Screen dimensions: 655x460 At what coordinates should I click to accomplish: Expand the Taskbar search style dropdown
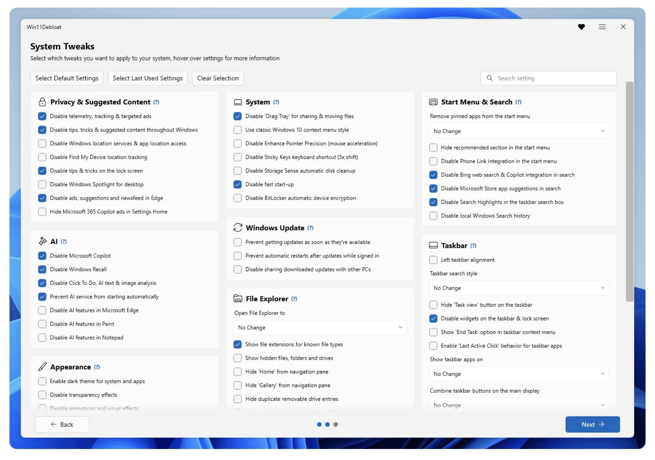coord(519,288)
